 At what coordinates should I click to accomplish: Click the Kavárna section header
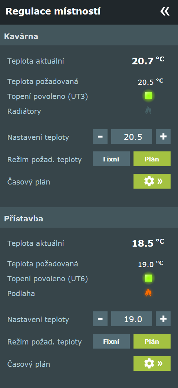coord(89,36)
